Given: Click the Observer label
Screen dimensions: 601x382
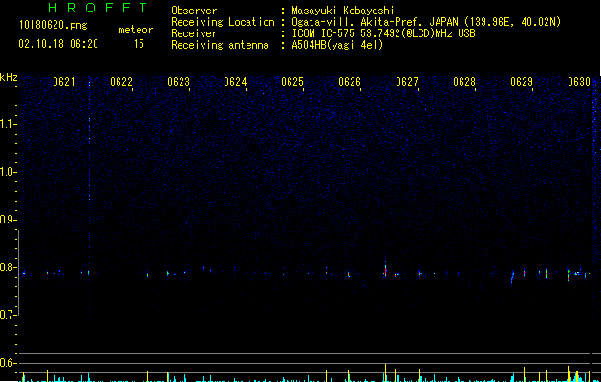Looking at the screenshot, I should (x=194, y=11).
